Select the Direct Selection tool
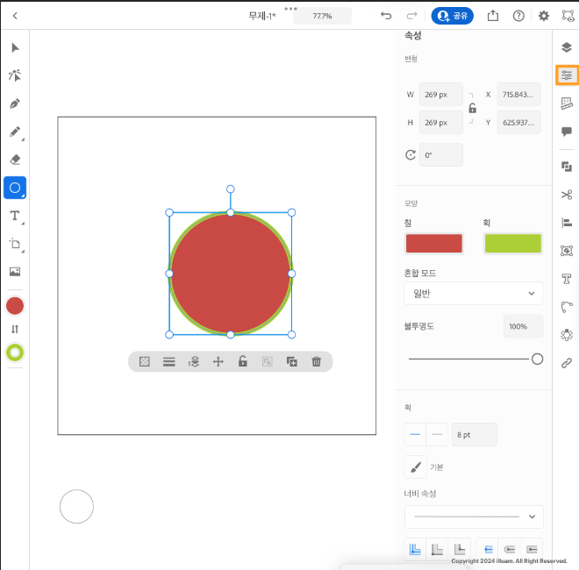 click(15, 75)
